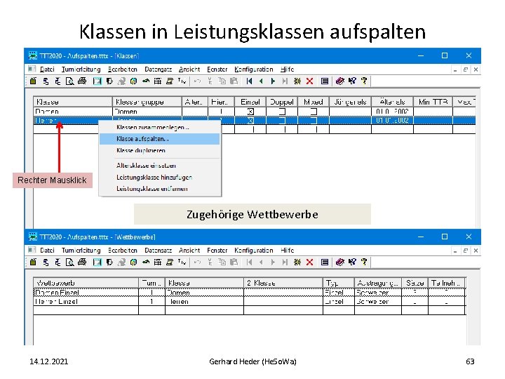Click the table grid icon in Klassen toolbar
505x379 pixels.
158,81
